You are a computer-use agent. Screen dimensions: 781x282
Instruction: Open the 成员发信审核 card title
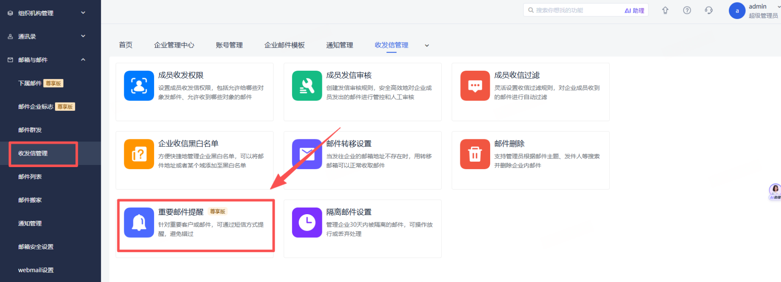click(x=349, y=75)
